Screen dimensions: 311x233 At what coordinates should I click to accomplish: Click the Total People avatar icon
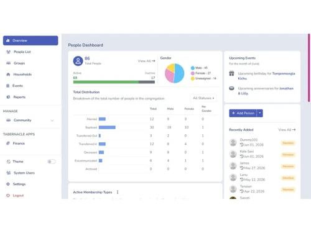pyautogui.click(x=78, y=61)
